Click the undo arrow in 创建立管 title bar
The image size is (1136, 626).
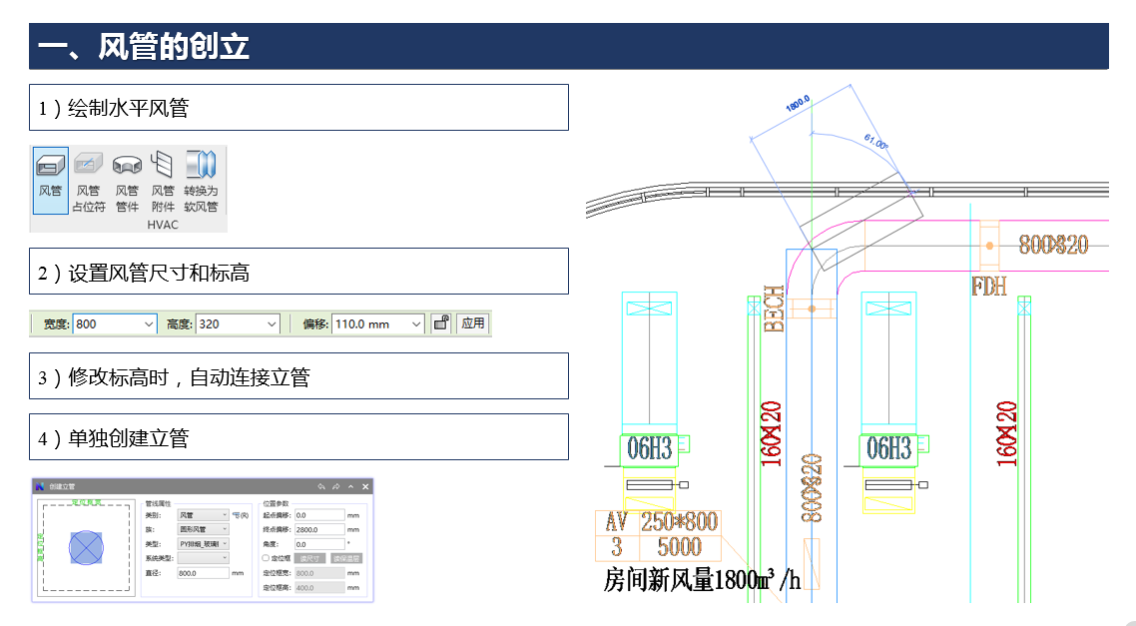321,486
